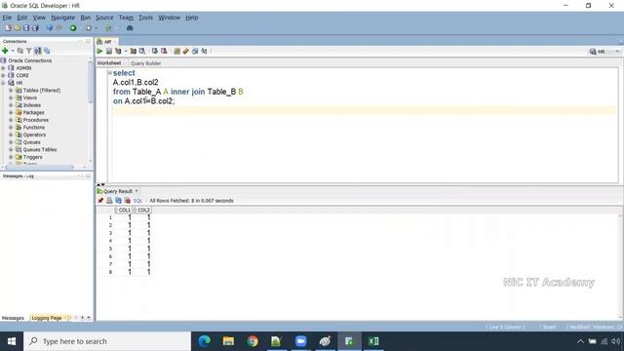Click the Forward navigation icon
The height and width of the screenshot is (351, 624).
[89, 28]
